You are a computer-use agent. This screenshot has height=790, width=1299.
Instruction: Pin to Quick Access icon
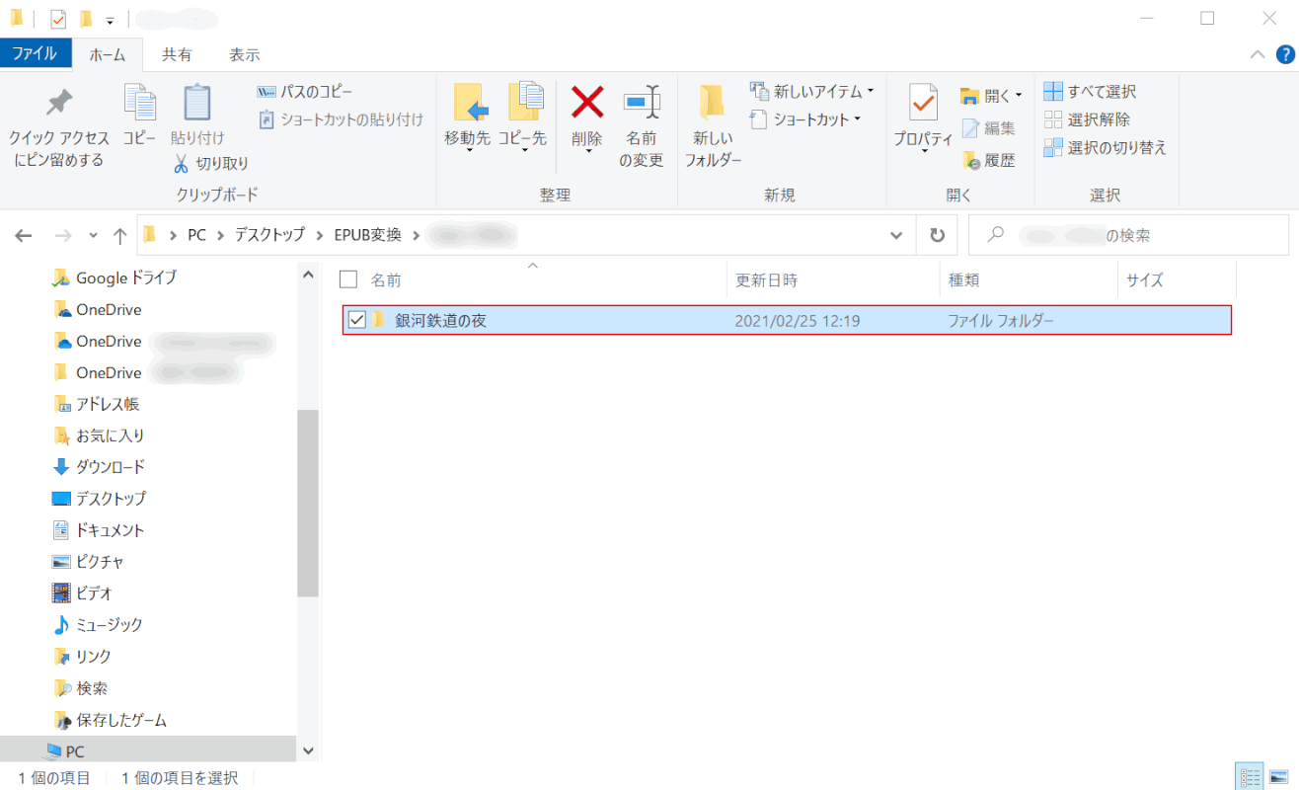click(x=58, y=103)
